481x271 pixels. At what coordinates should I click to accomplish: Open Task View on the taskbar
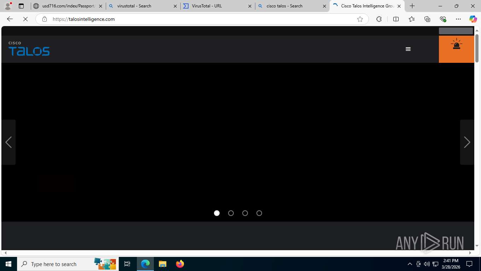click(x=127, y=264)
